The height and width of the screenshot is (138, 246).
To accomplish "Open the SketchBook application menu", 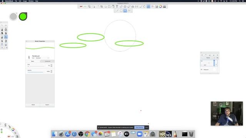I will pos(9,1).
